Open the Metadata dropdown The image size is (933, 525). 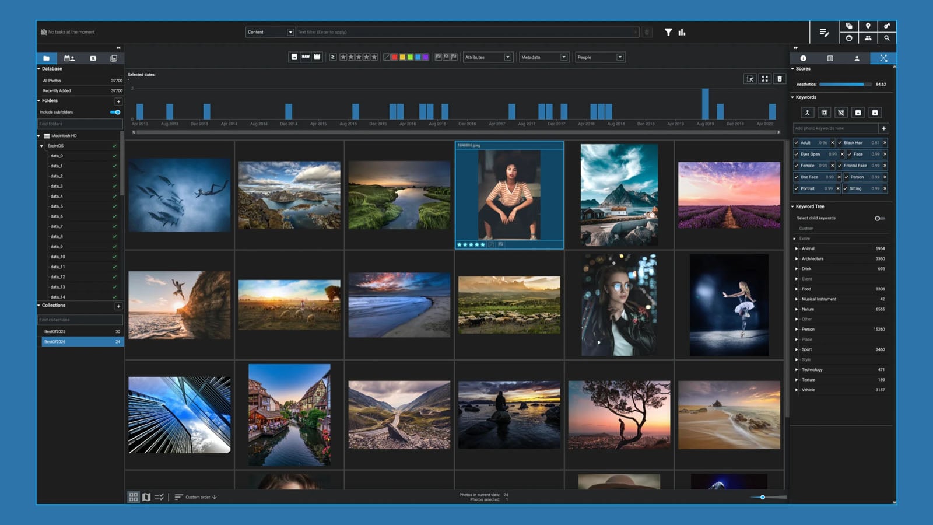[543, 57]
